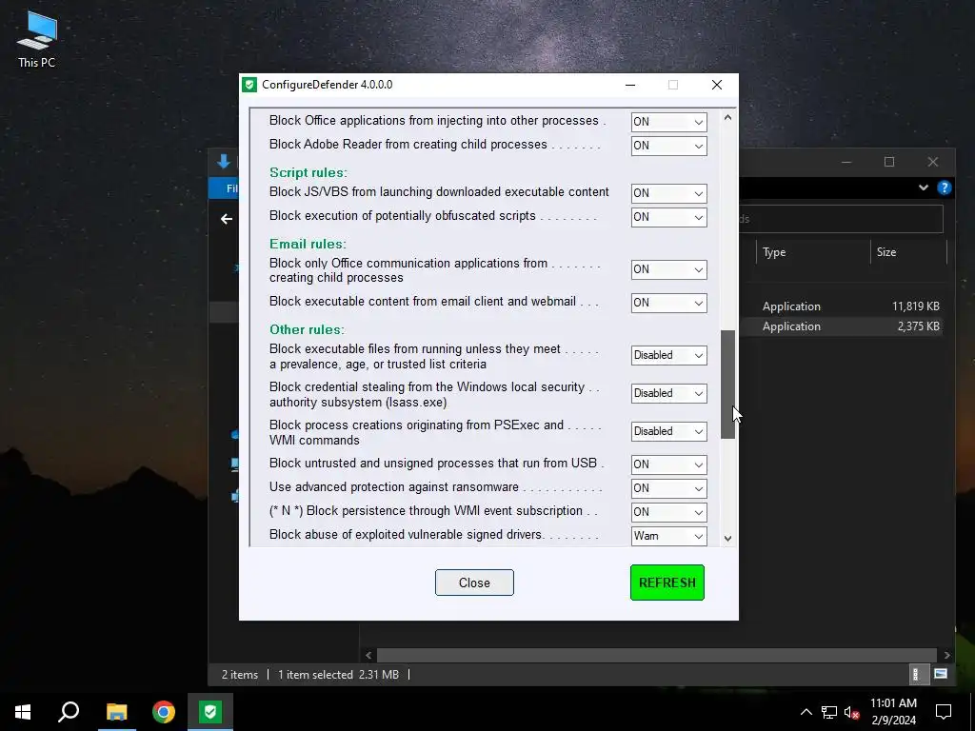Viewport: 975px width, 731px height.
Task: Open File Explorer from the taskbar
Action: (x=116, y=712)
